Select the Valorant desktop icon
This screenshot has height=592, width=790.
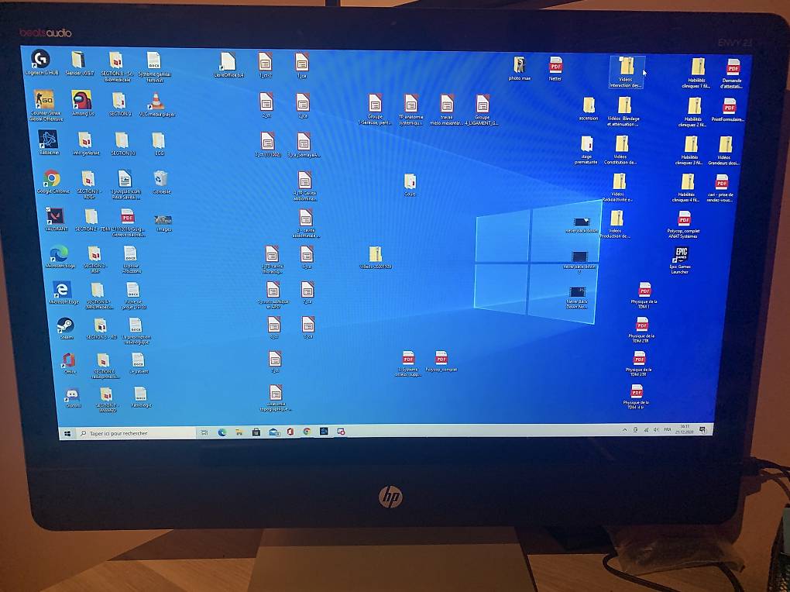click(56, 220)
